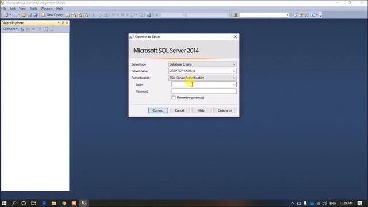Open the File menu

(4, 9)
